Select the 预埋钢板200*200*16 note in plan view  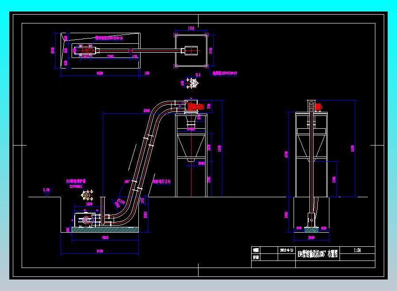click(x=109, y=38)
